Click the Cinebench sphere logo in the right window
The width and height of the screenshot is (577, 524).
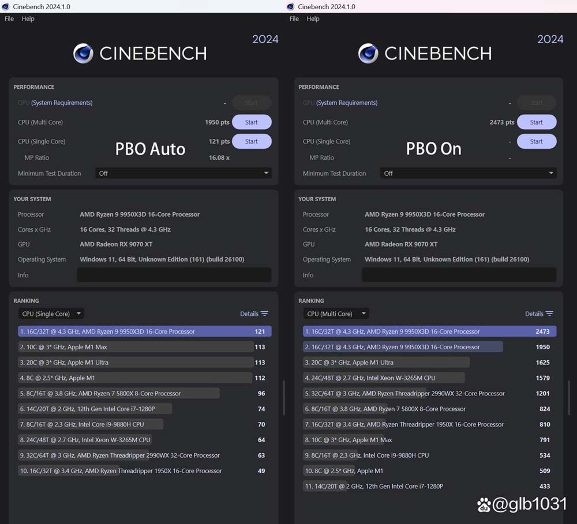click(368, 53)
